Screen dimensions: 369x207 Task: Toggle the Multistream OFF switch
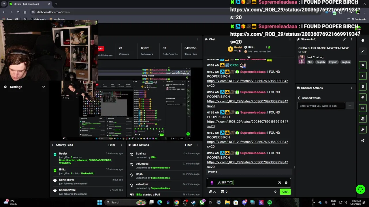101,48
